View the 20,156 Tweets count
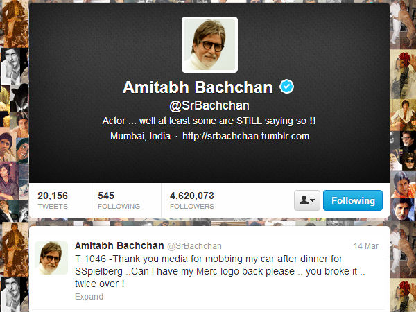 53,200
